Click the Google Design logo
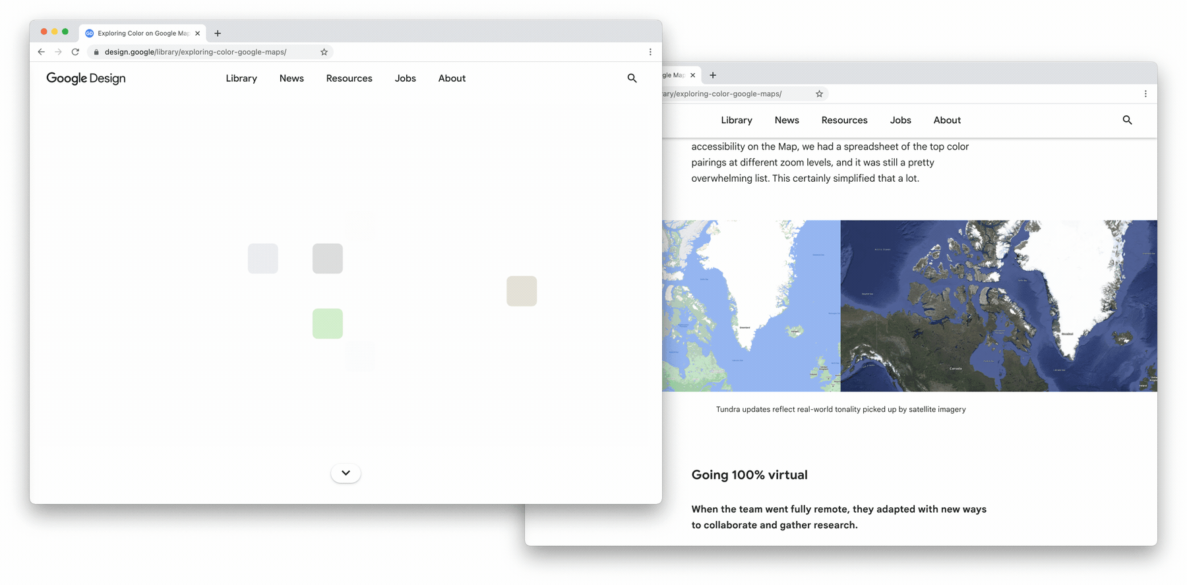1187x585 pixels. tap(86, 78)
